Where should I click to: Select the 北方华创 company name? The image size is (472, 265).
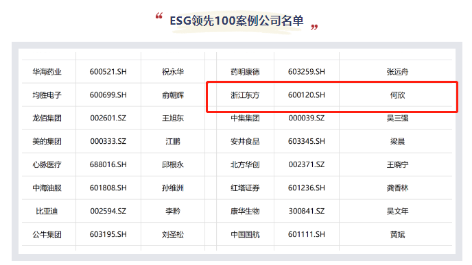pos(245,164)
